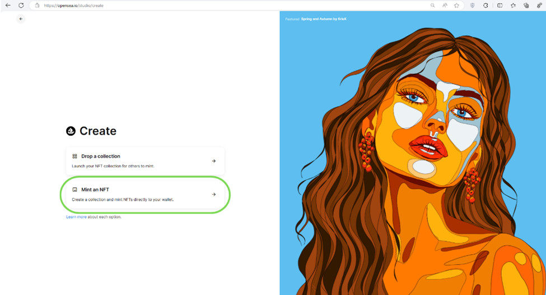This screenshot has width=546, height=295.
Task: Click the opensea.io address bar URL
Action: [x=73, y=6]
